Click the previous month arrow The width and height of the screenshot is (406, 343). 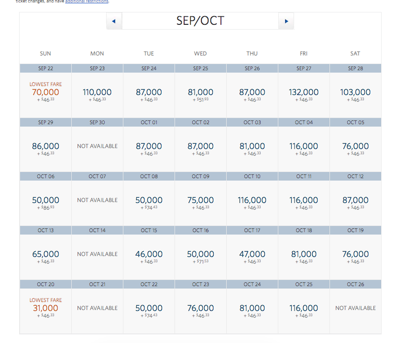pos(114,21)
